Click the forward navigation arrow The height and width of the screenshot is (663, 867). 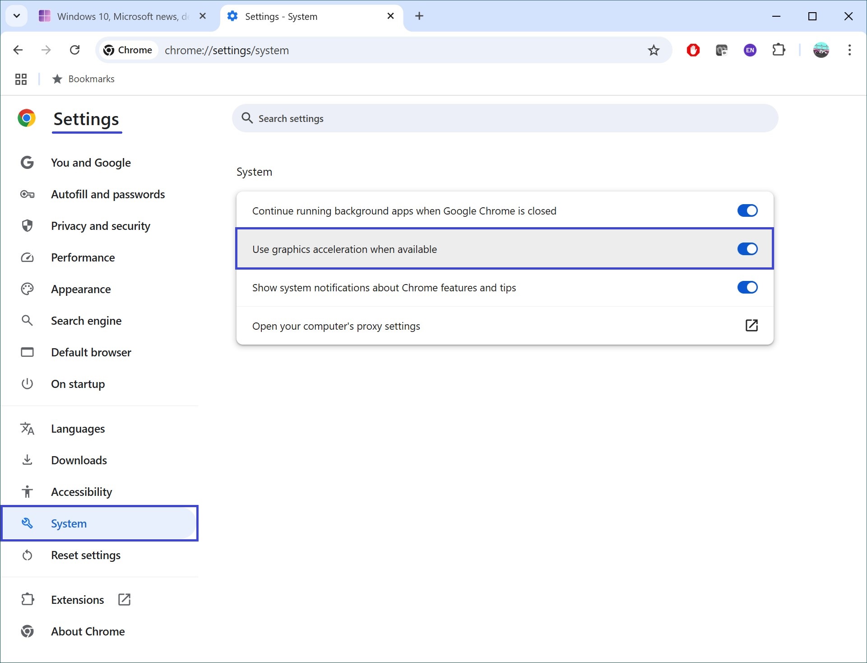click(46, 50)
